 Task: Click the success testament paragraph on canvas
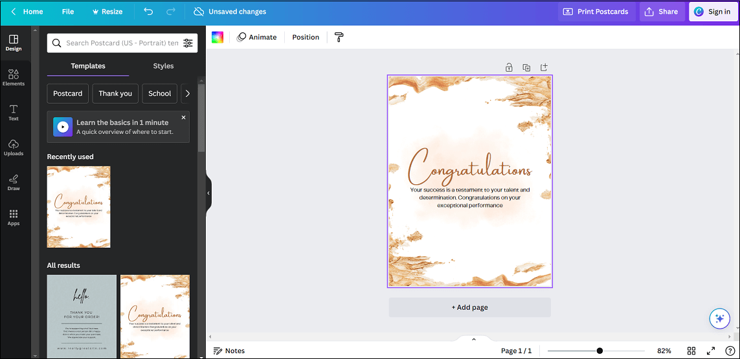pos(469,198)
